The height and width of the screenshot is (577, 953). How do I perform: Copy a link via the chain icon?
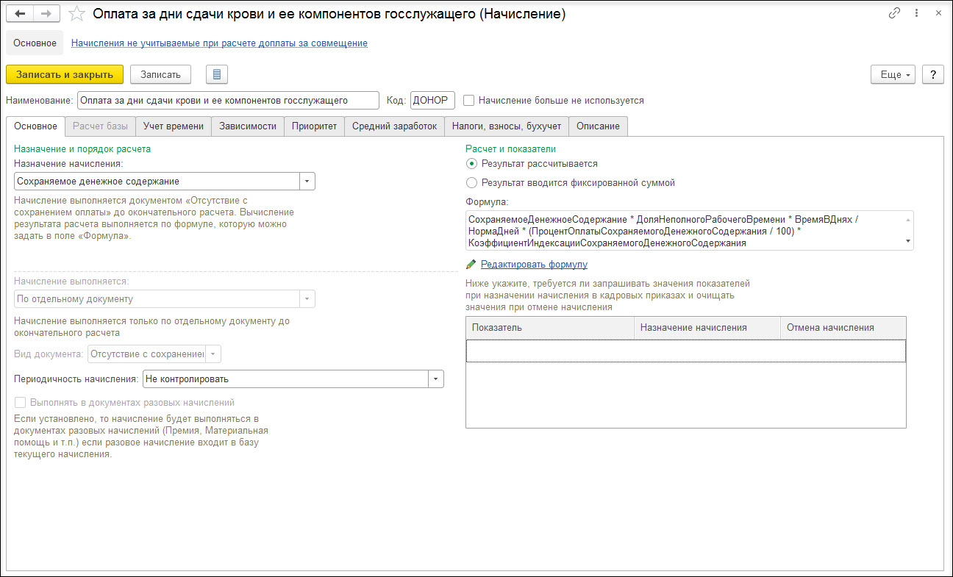click(x=895, y=13)
